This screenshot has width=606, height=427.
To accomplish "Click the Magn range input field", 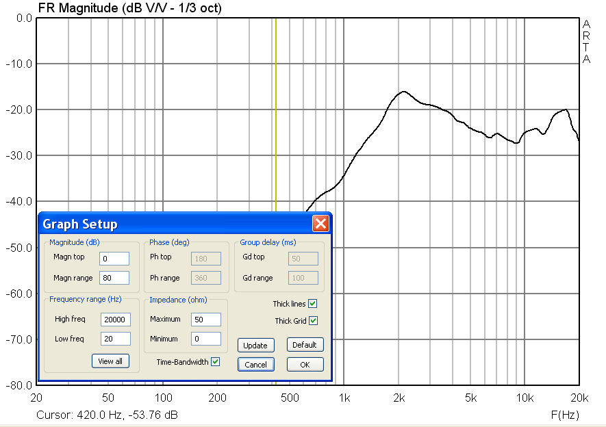I will (x=114, y=278).
